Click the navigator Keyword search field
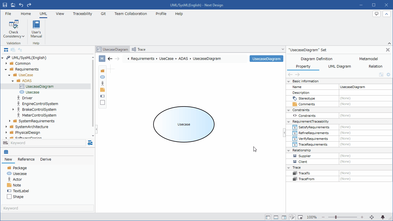 pyautogui.click(x=48, y=143)
